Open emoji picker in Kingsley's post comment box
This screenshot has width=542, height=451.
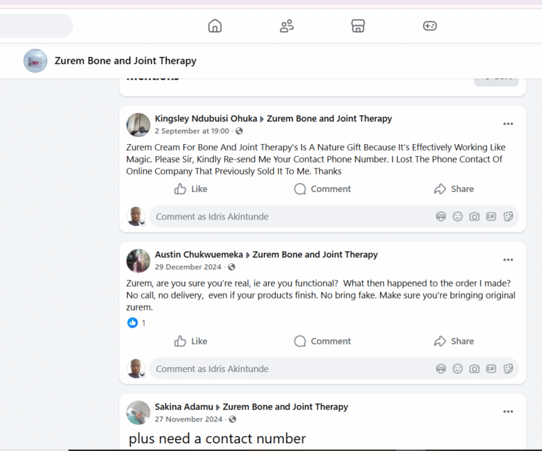tap(457, 217)
